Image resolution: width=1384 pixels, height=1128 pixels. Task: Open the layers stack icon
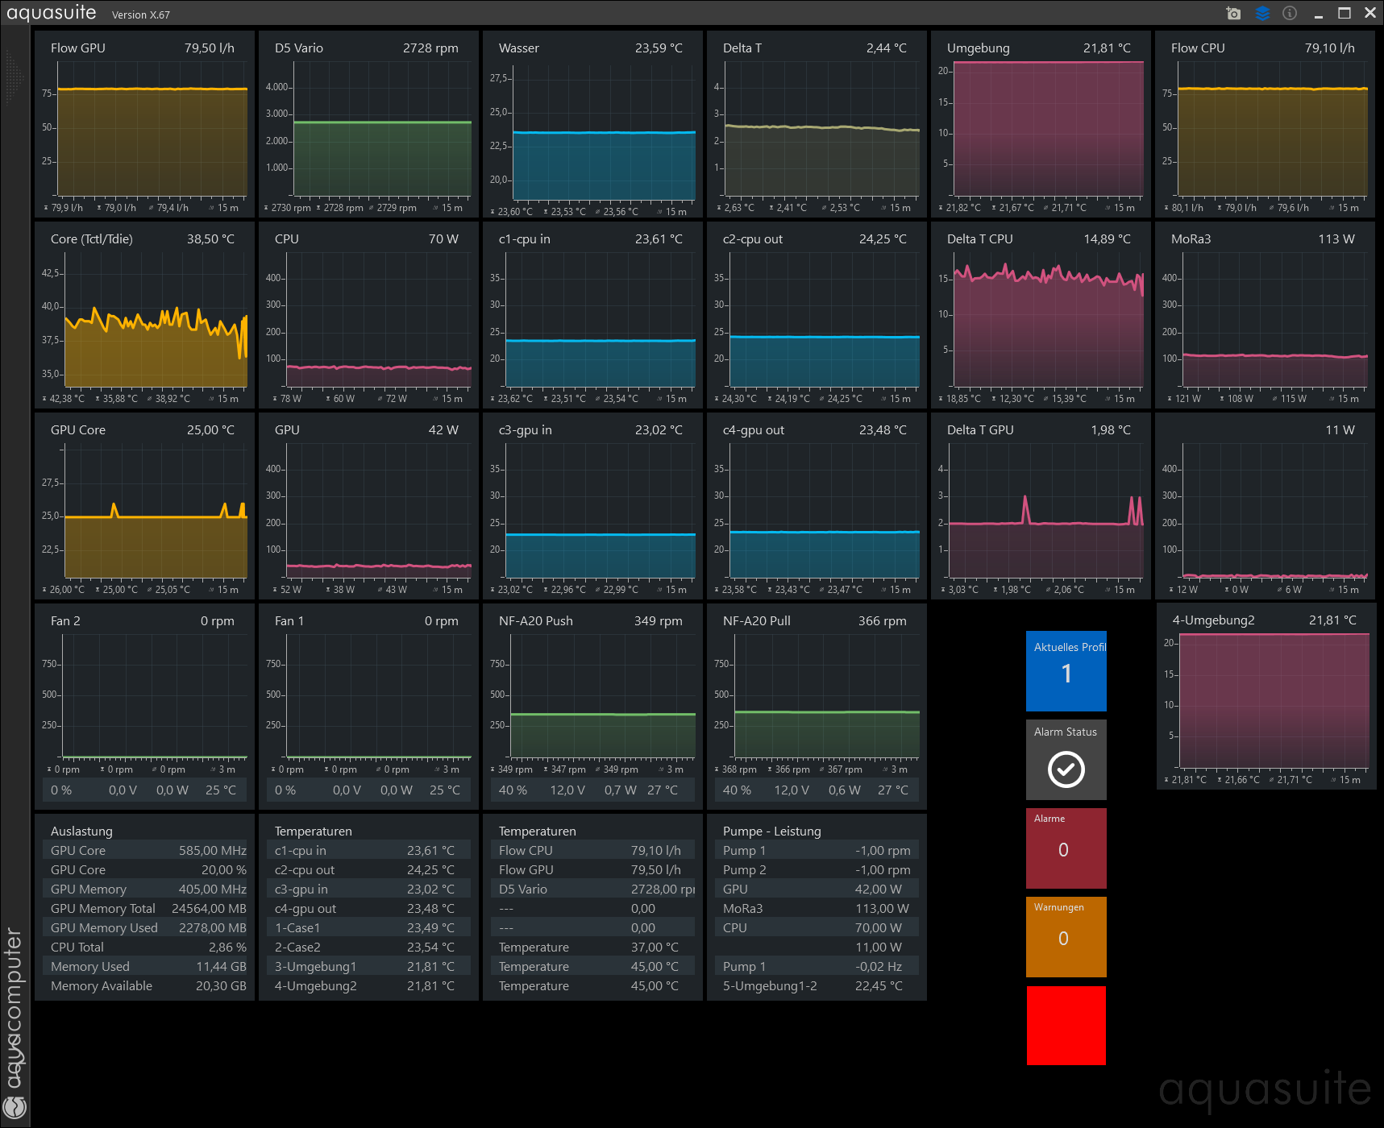[1262, 13]
